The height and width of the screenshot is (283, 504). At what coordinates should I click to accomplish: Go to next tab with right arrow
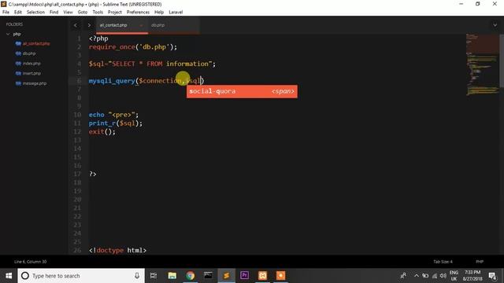click(x=89, y=25)
